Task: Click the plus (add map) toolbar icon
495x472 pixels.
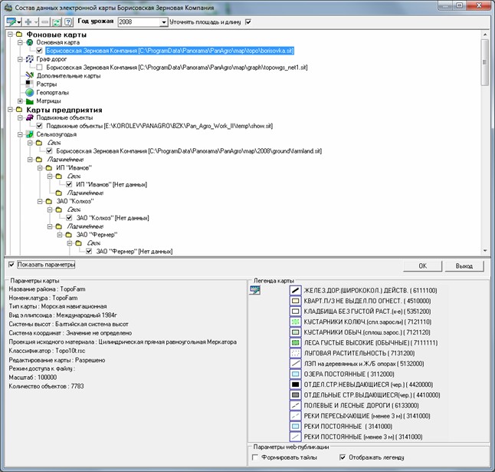Action: click(30, 23)
